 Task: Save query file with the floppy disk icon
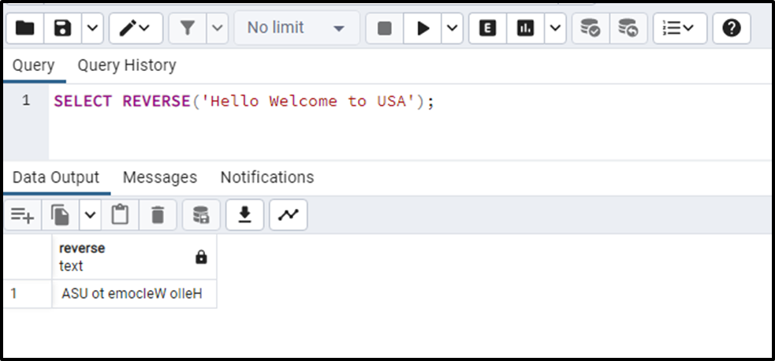click(63, 28)
